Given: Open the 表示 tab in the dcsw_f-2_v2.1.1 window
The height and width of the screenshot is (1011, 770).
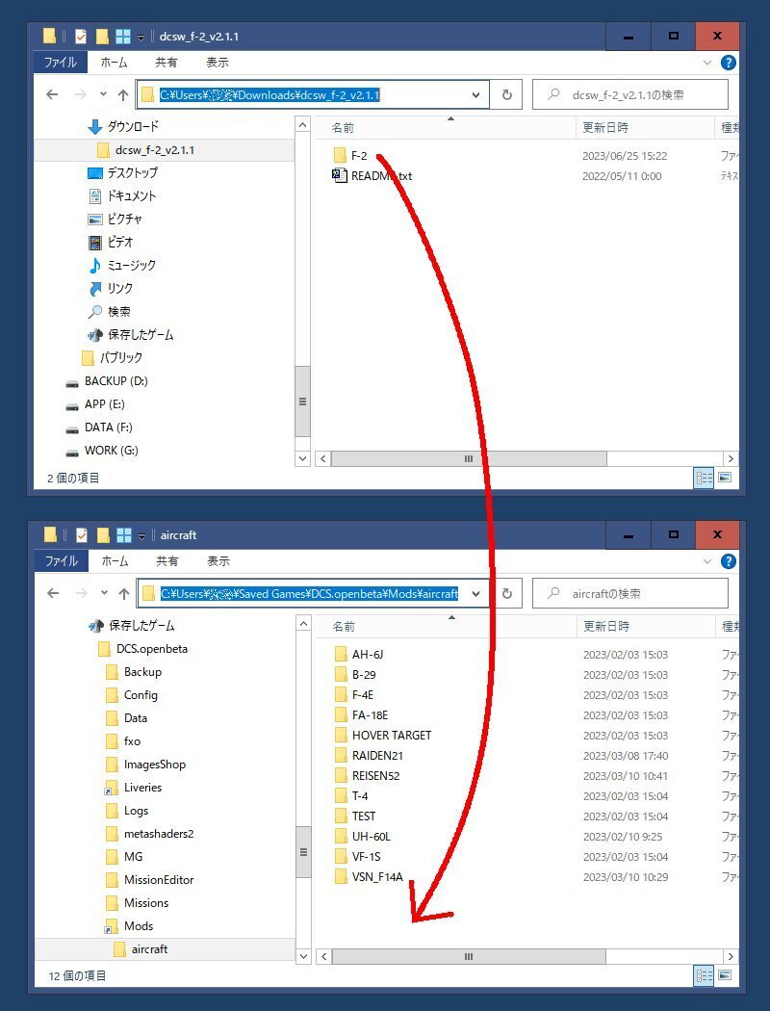Looking at the screenshot, I should coord(218,63).
